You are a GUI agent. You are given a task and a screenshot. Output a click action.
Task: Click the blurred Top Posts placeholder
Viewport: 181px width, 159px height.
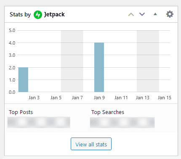point(39,122)
